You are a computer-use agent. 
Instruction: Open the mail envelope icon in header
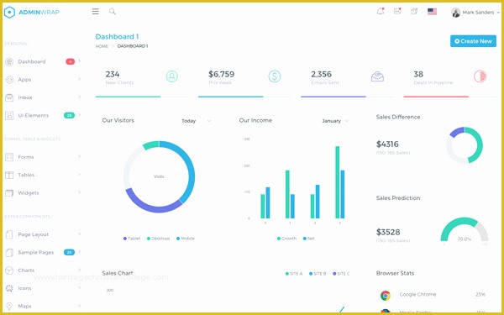point(397,11)
